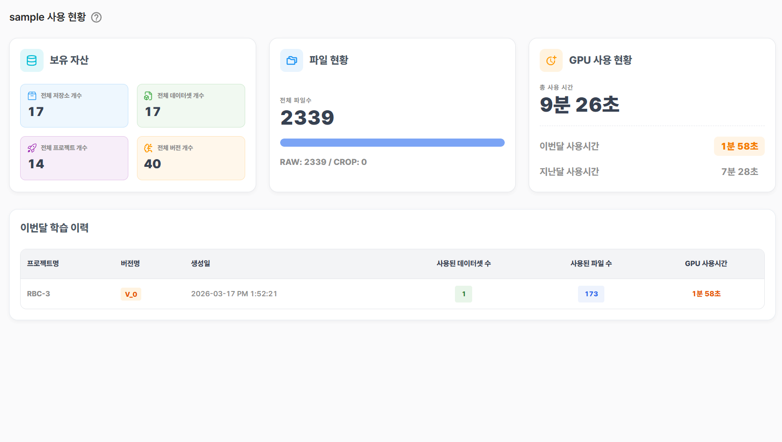Select the GPU 사용시간 column header
The image size is (782, 442).
coord(706,263)
